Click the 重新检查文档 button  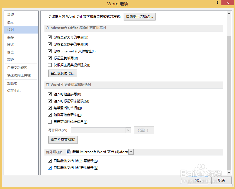coord(63,139)
